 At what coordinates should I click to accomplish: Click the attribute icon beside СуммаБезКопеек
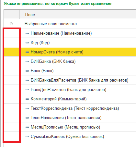point(27,137)
